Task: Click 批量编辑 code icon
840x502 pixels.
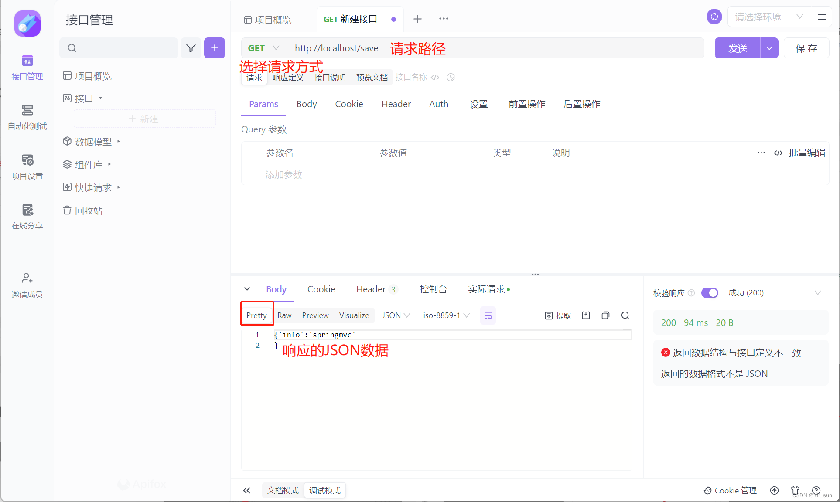Action: [778, 153]
